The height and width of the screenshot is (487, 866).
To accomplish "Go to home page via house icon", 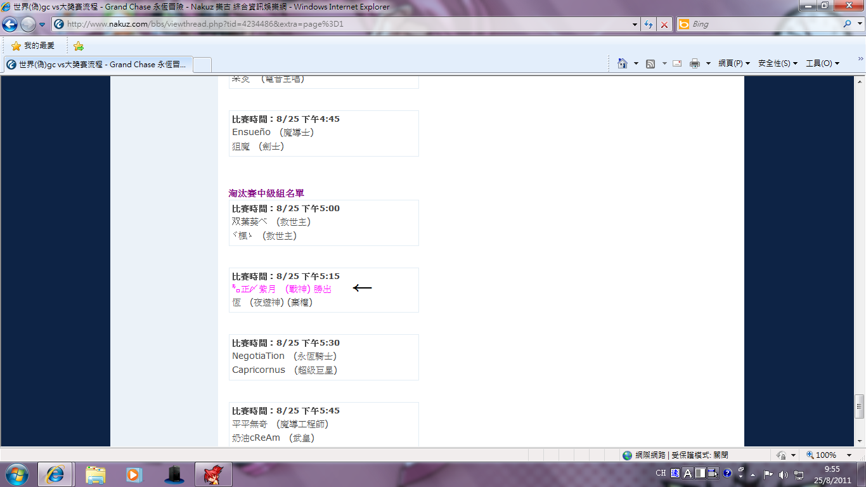I will click(623, 63).
